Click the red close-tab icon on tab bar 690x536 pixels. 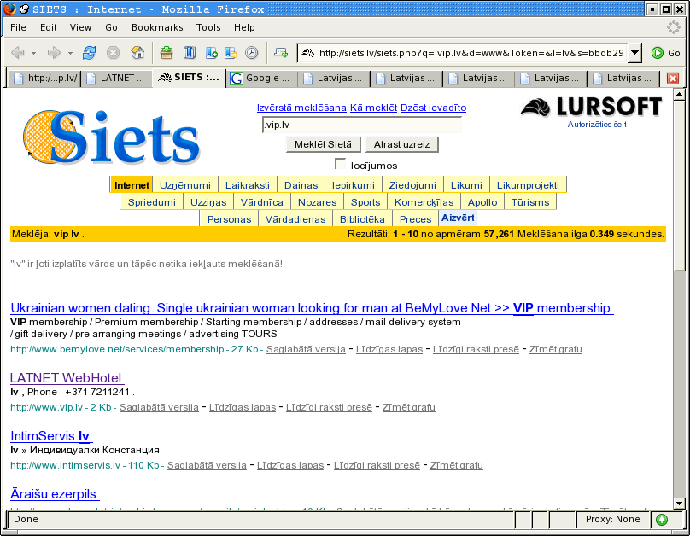pos(673,79)
